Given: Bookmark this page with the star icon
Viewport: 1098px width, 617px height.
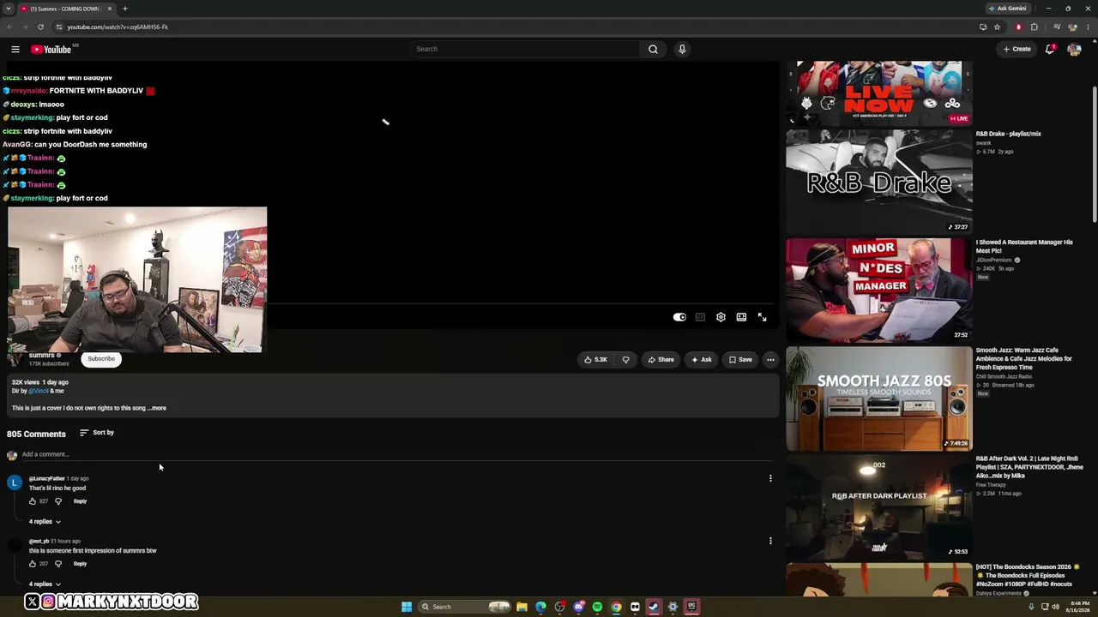Looking at the screenshot, I should point(997,27).
